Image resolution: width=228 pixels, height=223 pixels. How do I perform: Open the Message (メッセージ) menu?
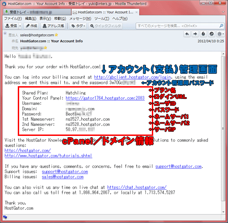pyautogui.click(x=80, y=19)
